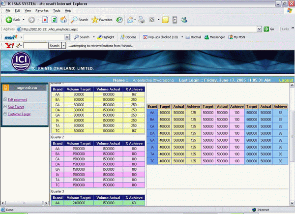Click the Forward arrow button

click(x=31, y=20)
